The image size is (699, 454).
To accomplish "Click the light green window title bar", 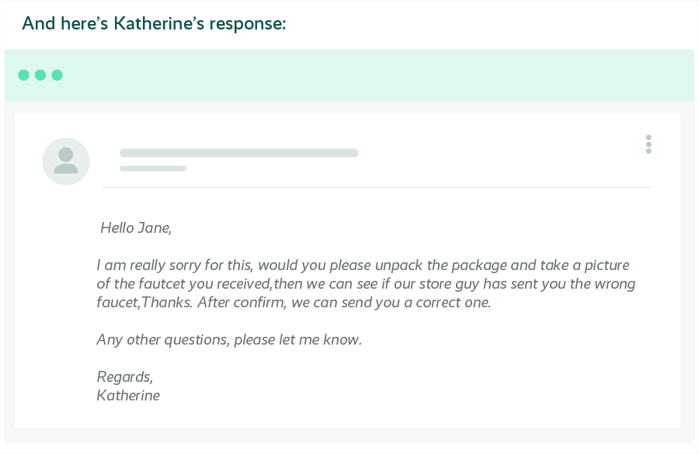I will (349, 75).
